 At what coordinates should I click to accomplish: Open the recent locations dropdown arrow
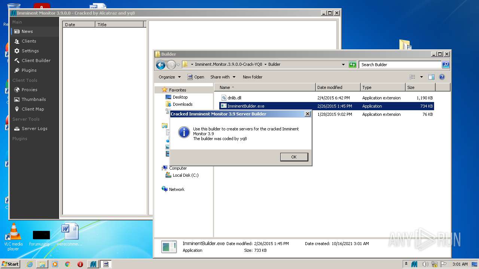click(179, 65)
